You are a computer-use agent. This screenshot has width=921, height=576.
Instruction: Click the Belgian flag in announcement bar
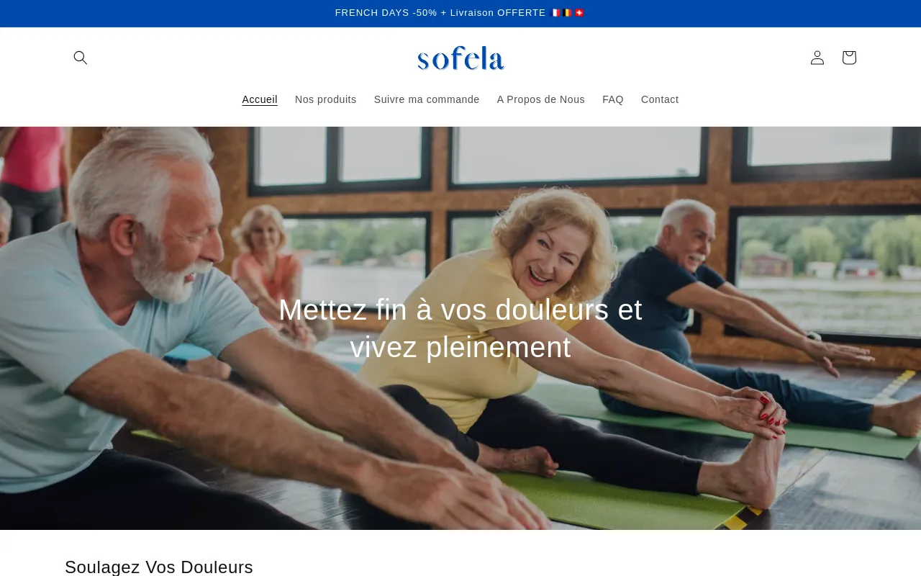(x=567, y=13)
